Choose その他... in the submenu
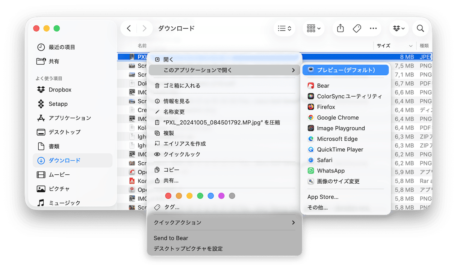 (x=345, y=207)
